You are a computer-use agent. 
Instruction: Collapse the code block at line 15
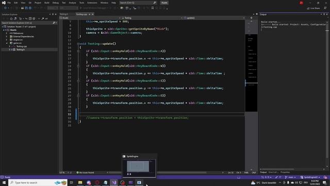point(78,51)
